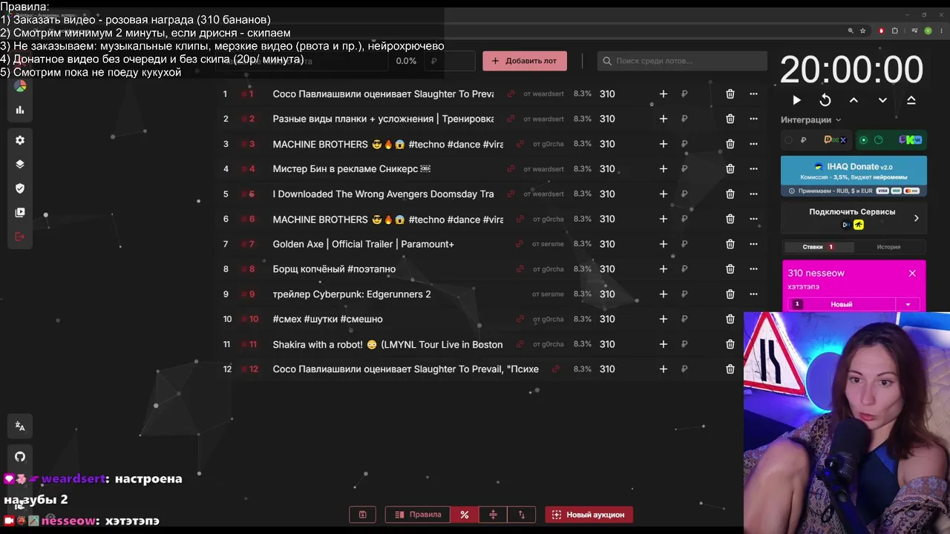Toggle the Twitch/VK integration radio
The image size is (950, 534).
coord(863,140)
